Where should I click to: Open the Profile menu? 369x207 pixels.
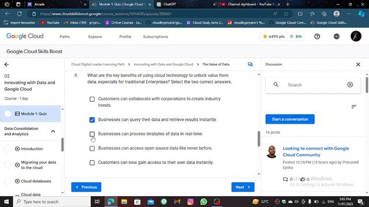pos(125,37)
